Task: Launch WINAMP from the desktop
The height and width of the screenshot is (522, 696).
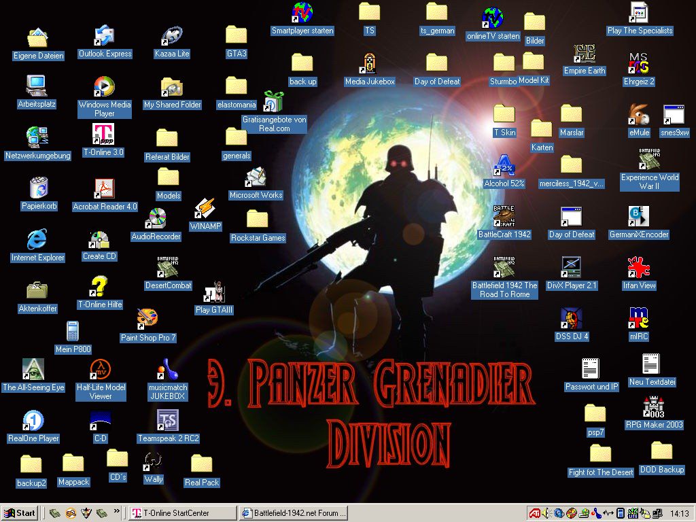Action: [x=205, y=209]
